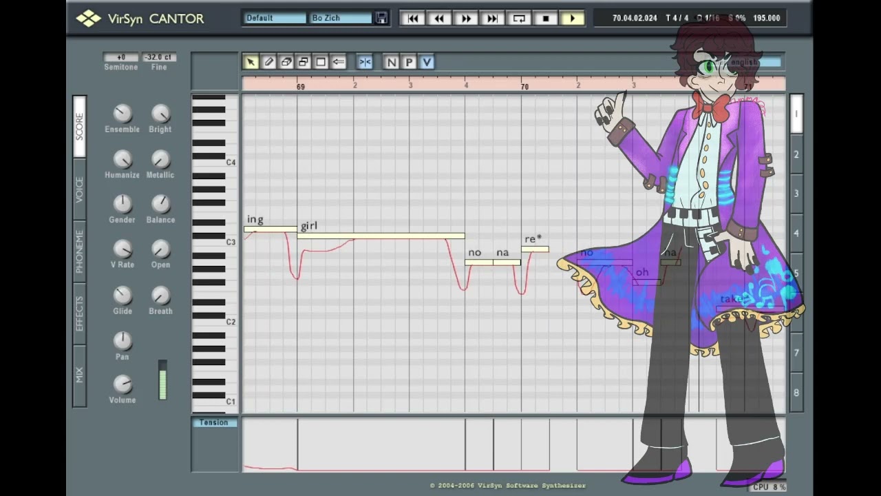Switch to the VOICE tab
This screenshot has width=881, height=496.
(x=80, y=189)
